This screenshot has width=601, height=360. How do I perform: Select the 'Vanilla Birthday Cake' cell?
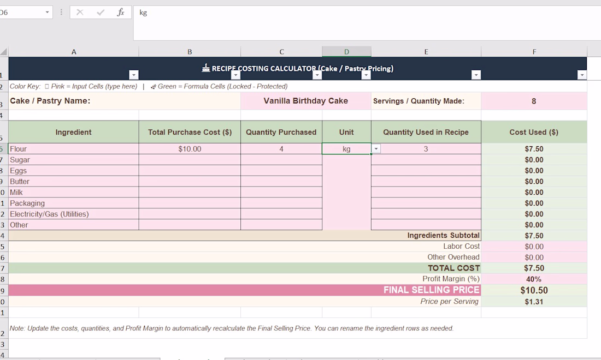click(x=306, y=101)
